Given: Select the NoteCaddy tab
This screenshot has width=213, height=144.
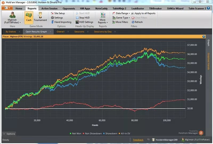Looking at the screenshot, I should (x=101, y=9).
